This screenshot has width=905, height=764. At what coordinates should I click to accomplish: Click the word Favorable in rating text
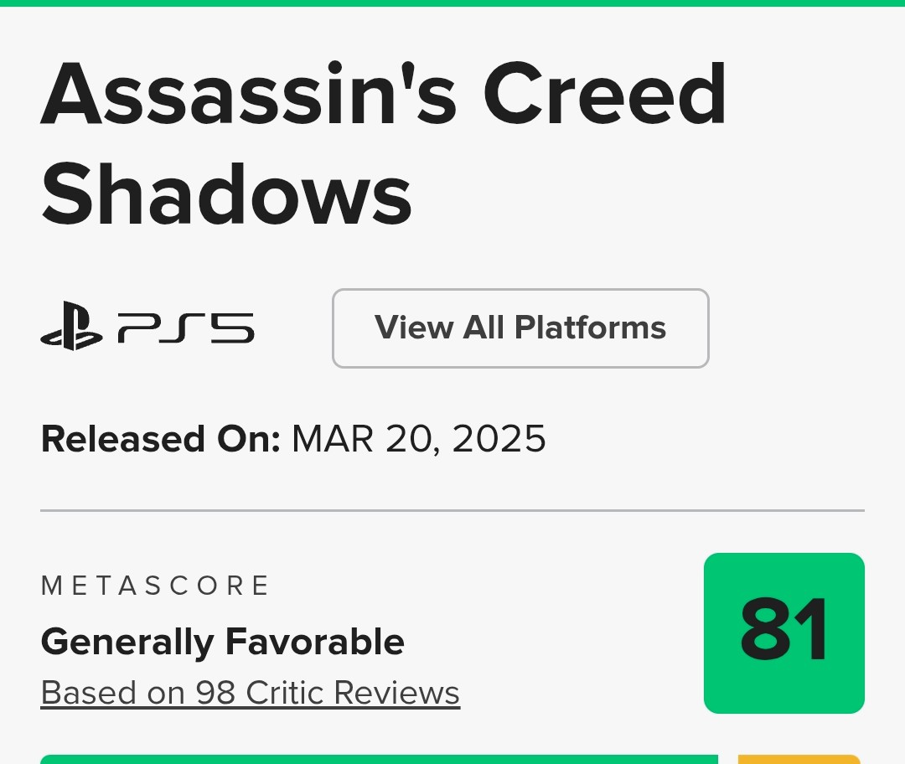(314, 643)
